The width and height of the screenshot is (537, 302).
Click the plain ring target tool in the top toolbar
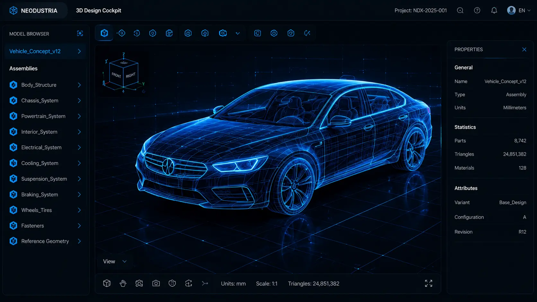tap(274, 33)
